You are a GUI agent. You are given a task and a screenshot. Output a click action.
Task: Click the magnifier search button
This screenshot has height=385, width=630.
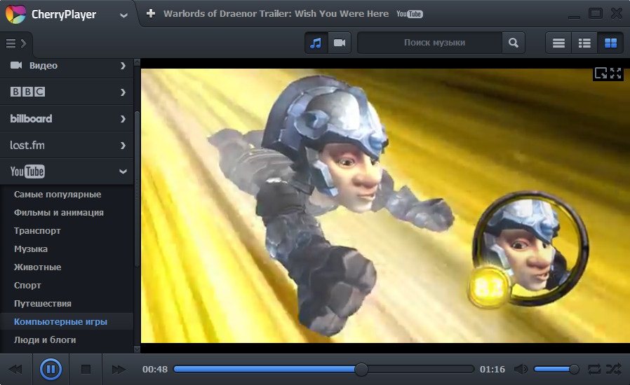[513, 43]
